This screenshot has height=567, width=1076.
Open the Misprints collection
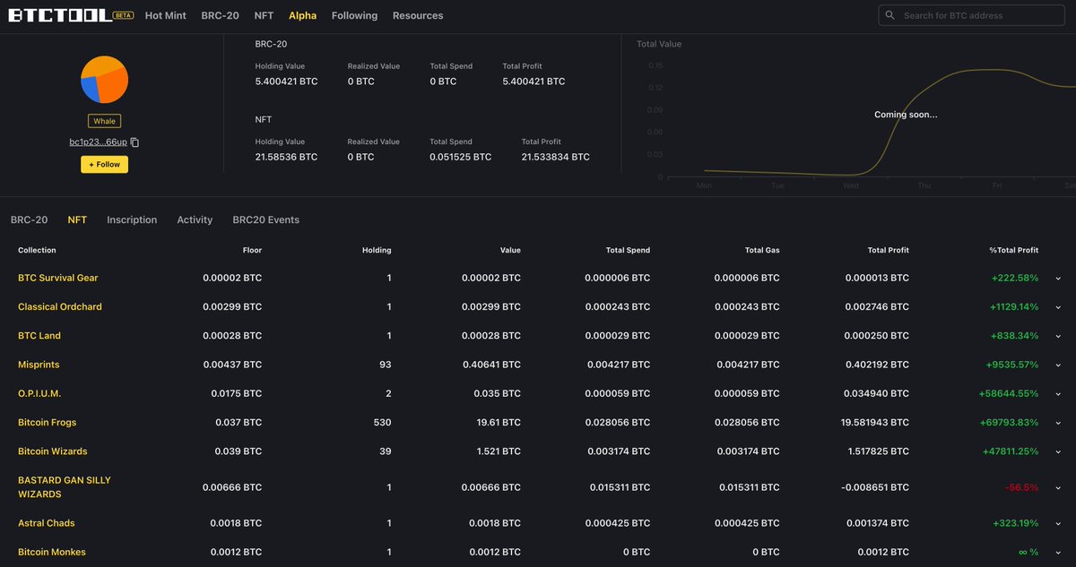(39, 365)
